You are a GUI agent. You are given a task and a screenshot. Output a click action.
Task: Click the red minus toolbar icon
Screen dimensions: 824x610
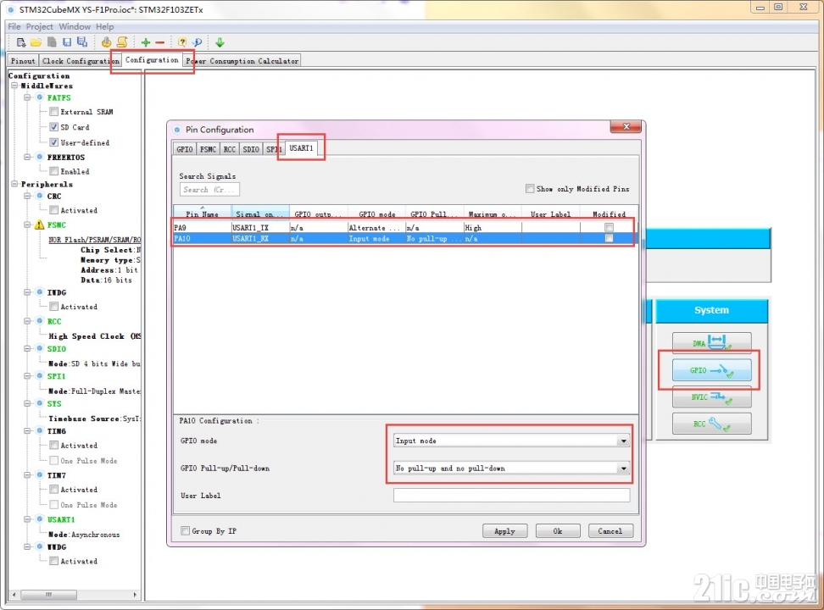coord(160,42)
